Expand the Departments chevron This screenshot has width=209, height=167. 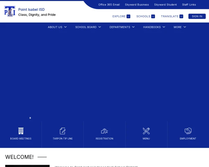pos(133,27)
